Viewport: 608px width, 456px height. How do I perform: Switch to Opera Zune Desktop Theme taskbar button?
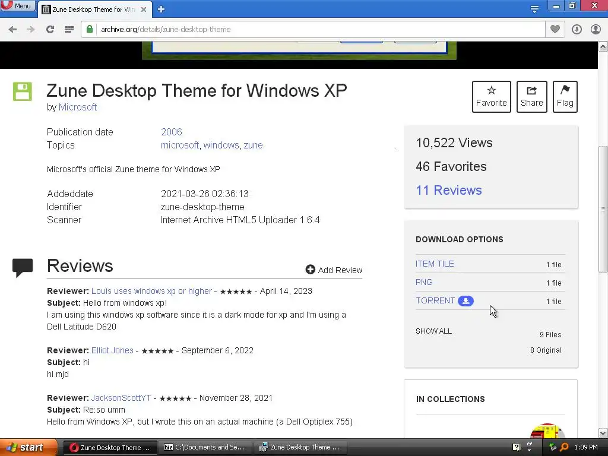tap(110, 448)
